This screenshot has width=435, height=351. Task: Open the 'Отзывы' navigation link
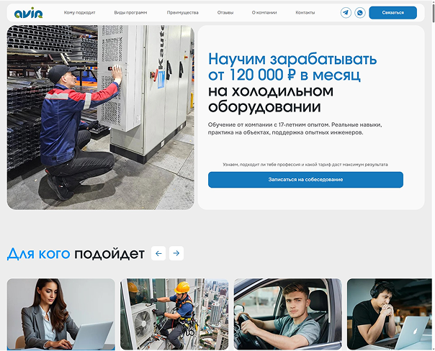click(225, 13)
